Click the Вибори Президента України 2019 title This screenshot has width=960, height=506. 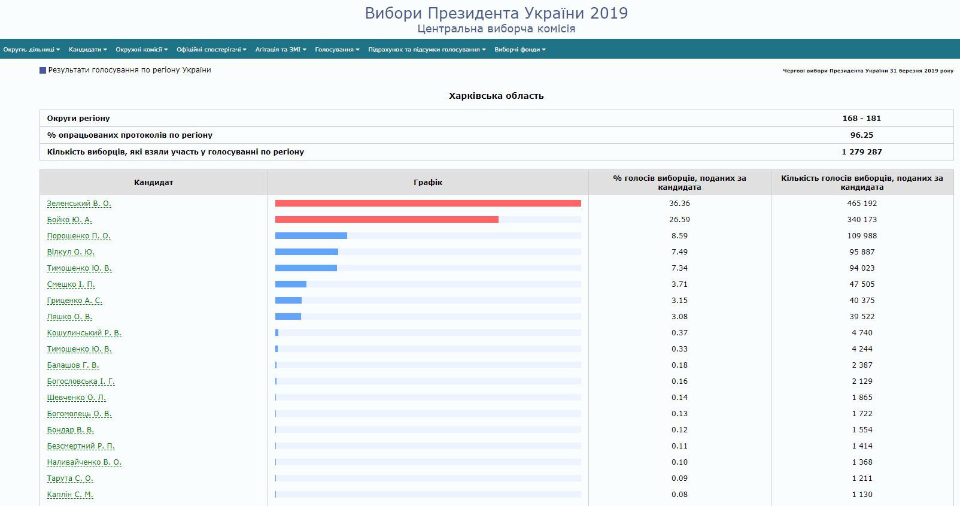[496, 13]
